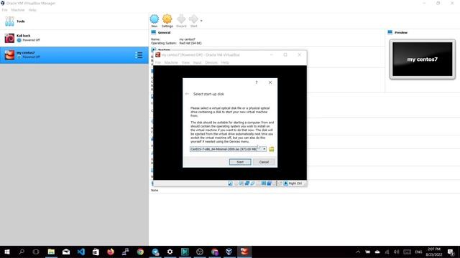
Task: Open the list menu icon on my centos7
Action: click(x=139, y=55)
